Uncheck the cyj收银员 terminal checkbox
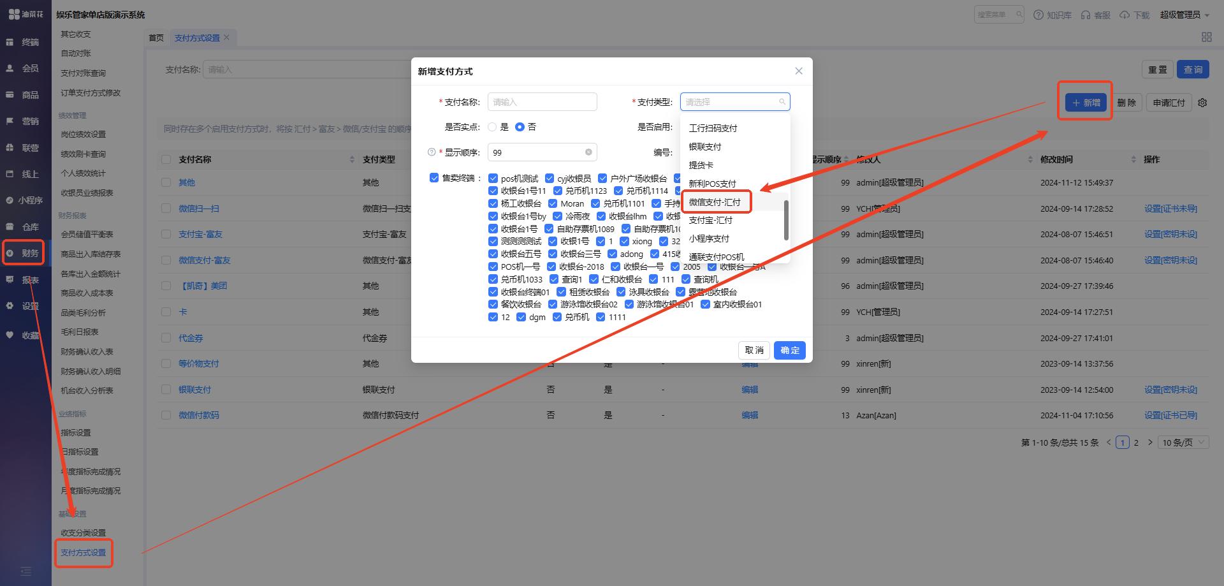Image resolution: width=1224 pixels, height=586 pixels. tap(550, 179)
